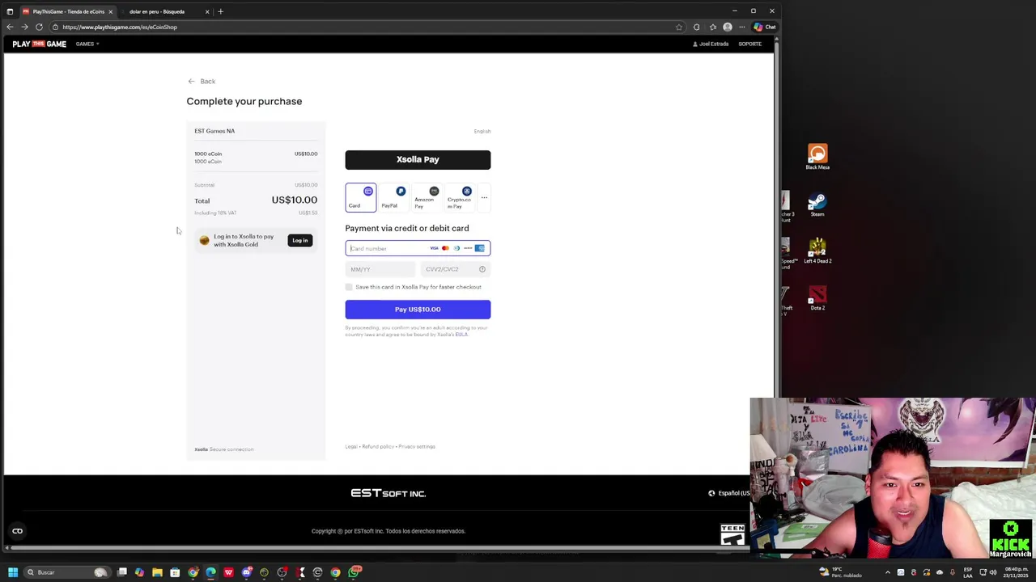This screenshot has width=1036, height=582.
Task: Open the CVV help question mark icon
Action: point(482,269)
